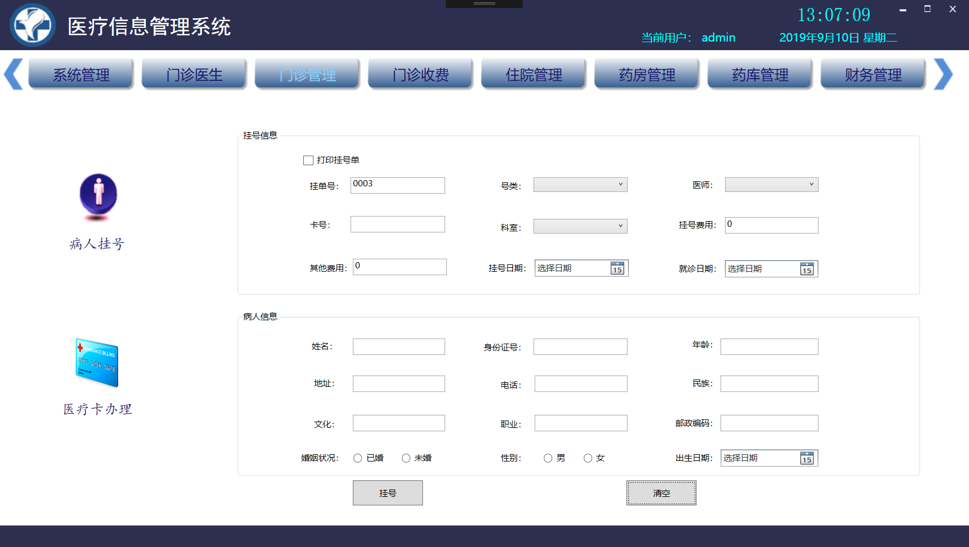Focus the 卡号 input field
Screen dimensions: 969x547
point(398,224)
